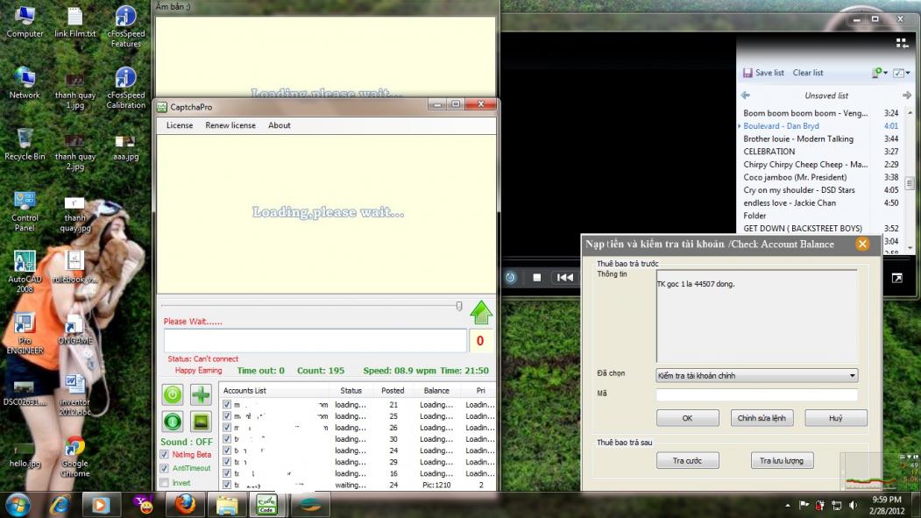This screenshot has height=518, width=921.
Task: Select the Control Panel desktop icon
Action: coord(25,211)
